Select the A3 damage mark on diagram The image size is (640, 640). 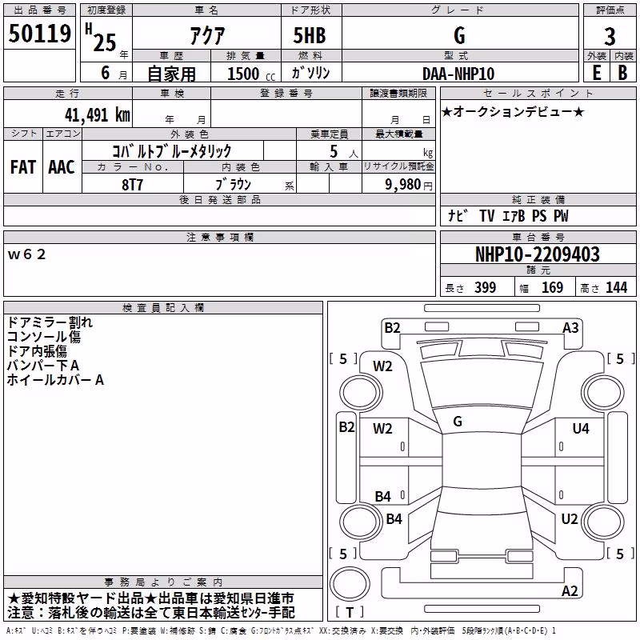point(570,328)
